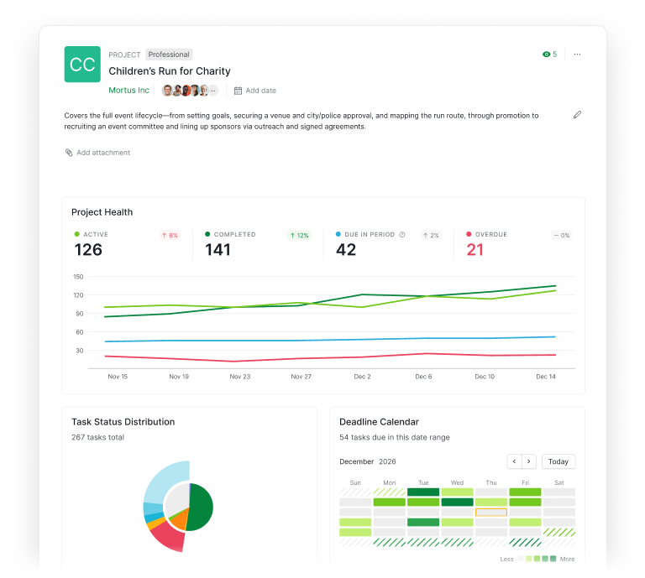Click the dark green pie chart segment
The width and height of the screenshot is (645, 578).
pyautogui.click(x=202, y=508)
